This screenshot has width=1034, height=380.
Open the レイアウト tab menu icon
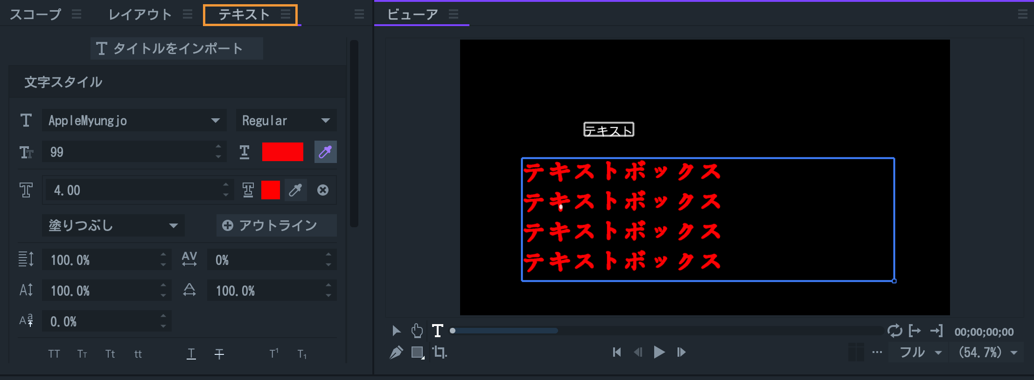188,14
